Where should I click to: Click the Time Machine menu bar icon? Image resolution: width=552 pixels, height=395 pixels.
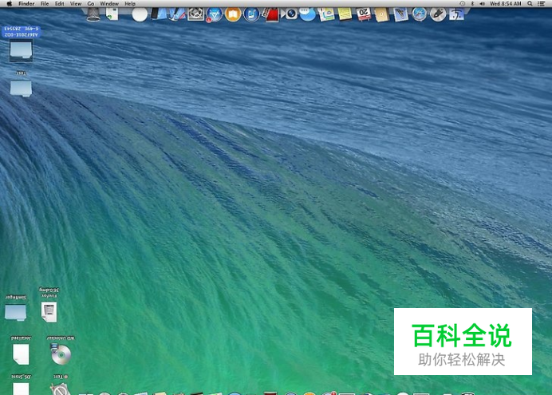click(462, 3)
